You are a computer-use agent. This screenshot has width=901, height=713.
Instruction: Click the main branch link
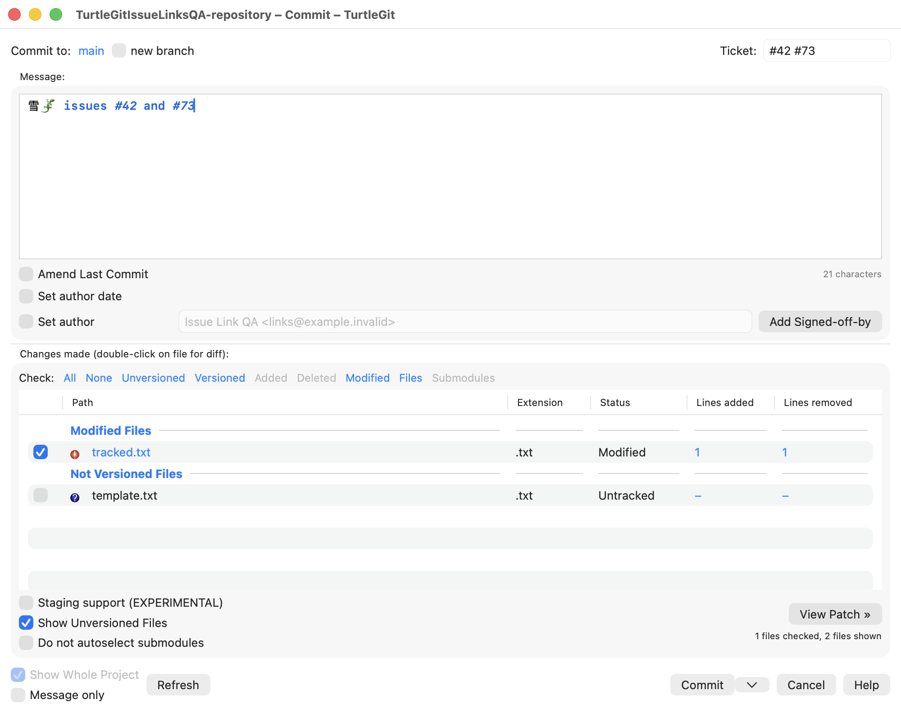click(91, 51)
